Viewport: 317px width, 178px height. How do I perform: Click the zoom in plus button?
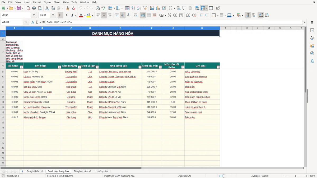click(306, 176)
